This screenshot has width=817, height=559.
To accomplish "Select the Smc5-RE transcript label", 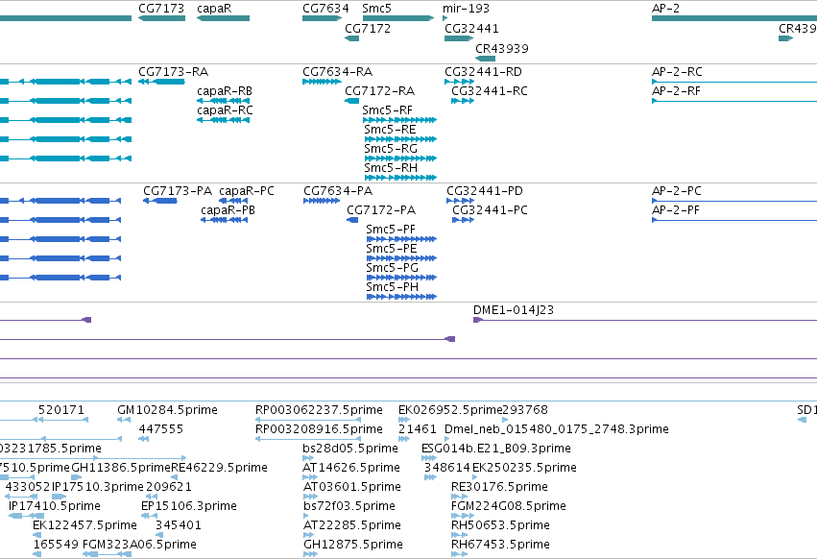I will click(x=390, y=130).
